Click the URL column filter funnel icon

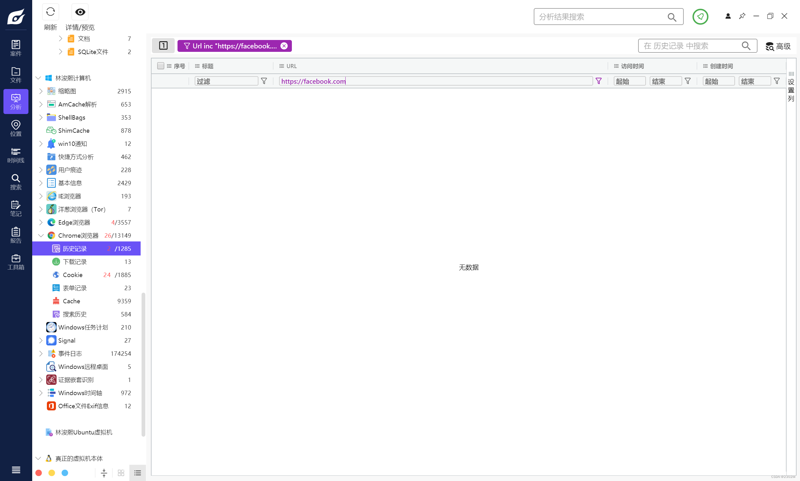tap(598, 81)
